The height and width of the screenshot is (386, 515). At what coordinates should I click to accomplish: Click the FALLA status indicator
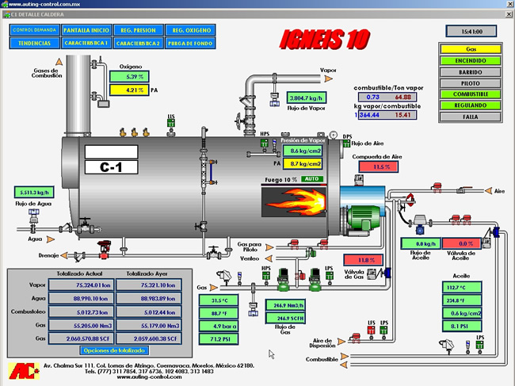[x=471, y=117]
